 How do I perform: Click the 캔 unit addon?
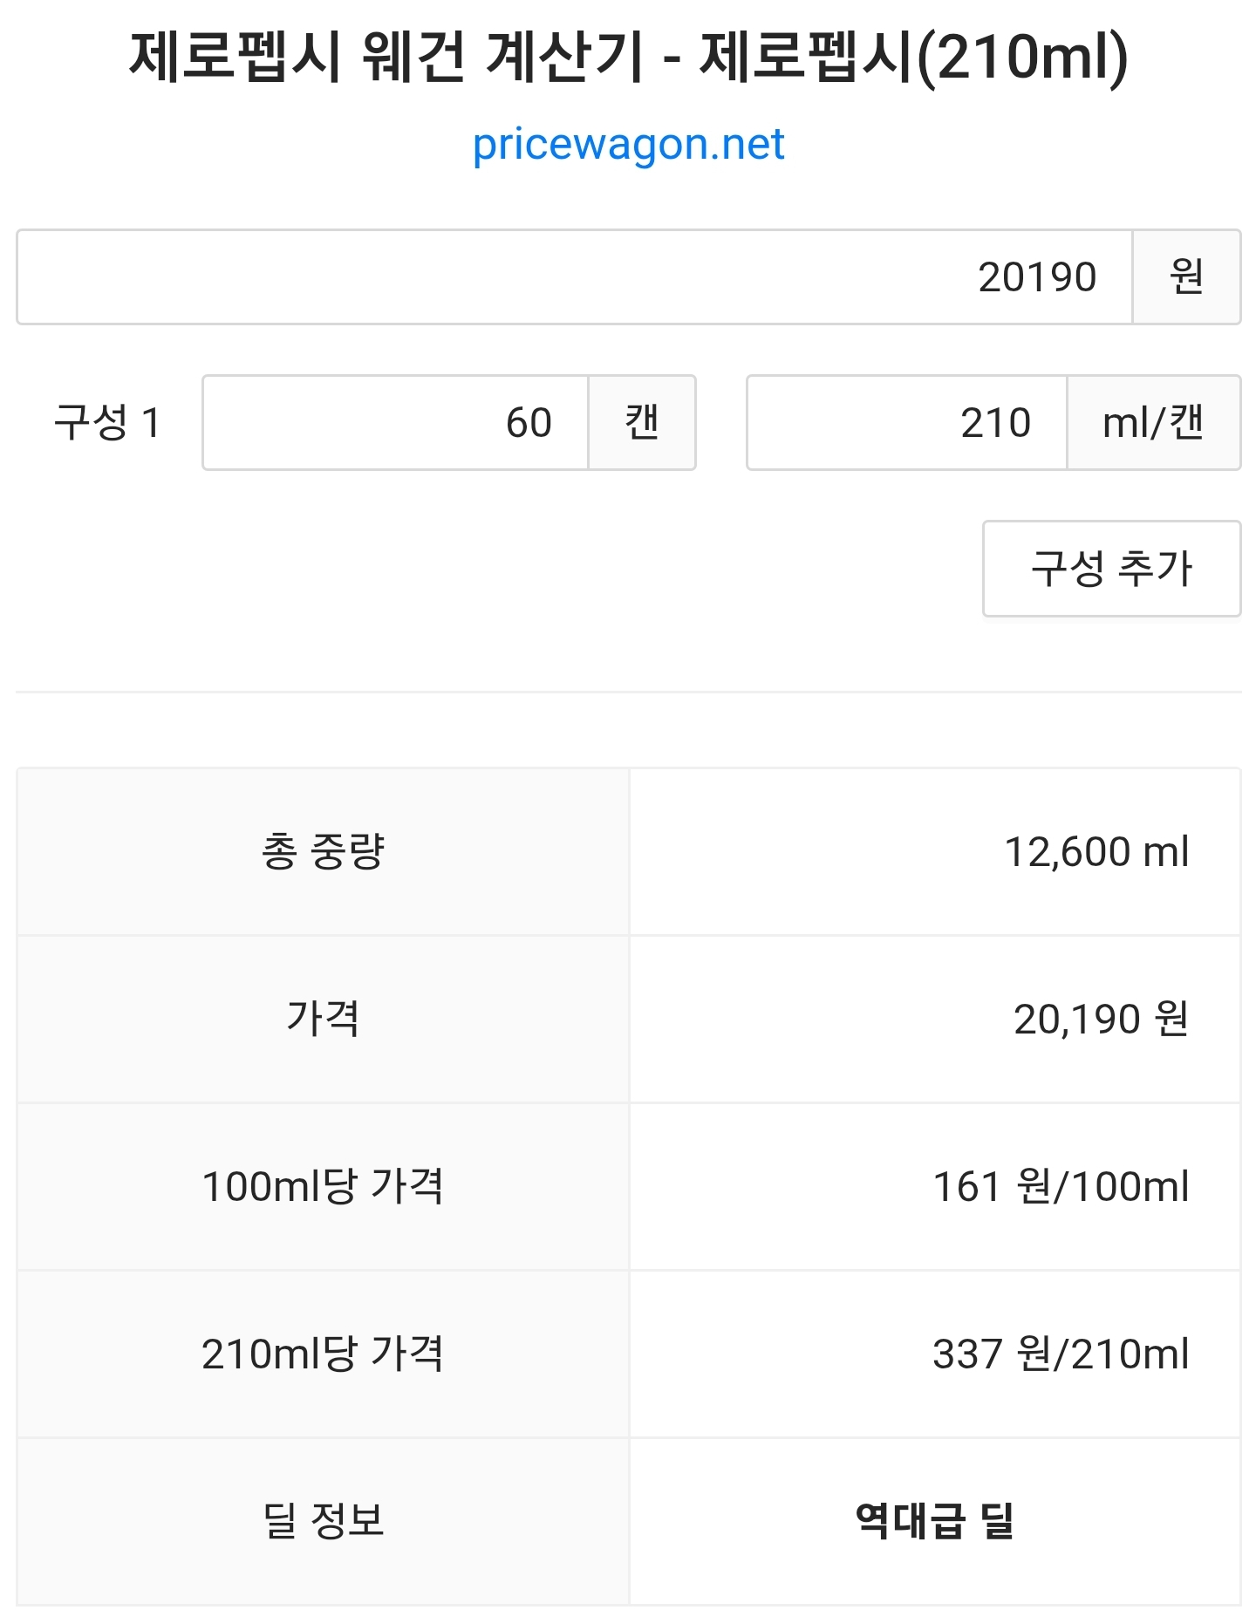[642, 423]
